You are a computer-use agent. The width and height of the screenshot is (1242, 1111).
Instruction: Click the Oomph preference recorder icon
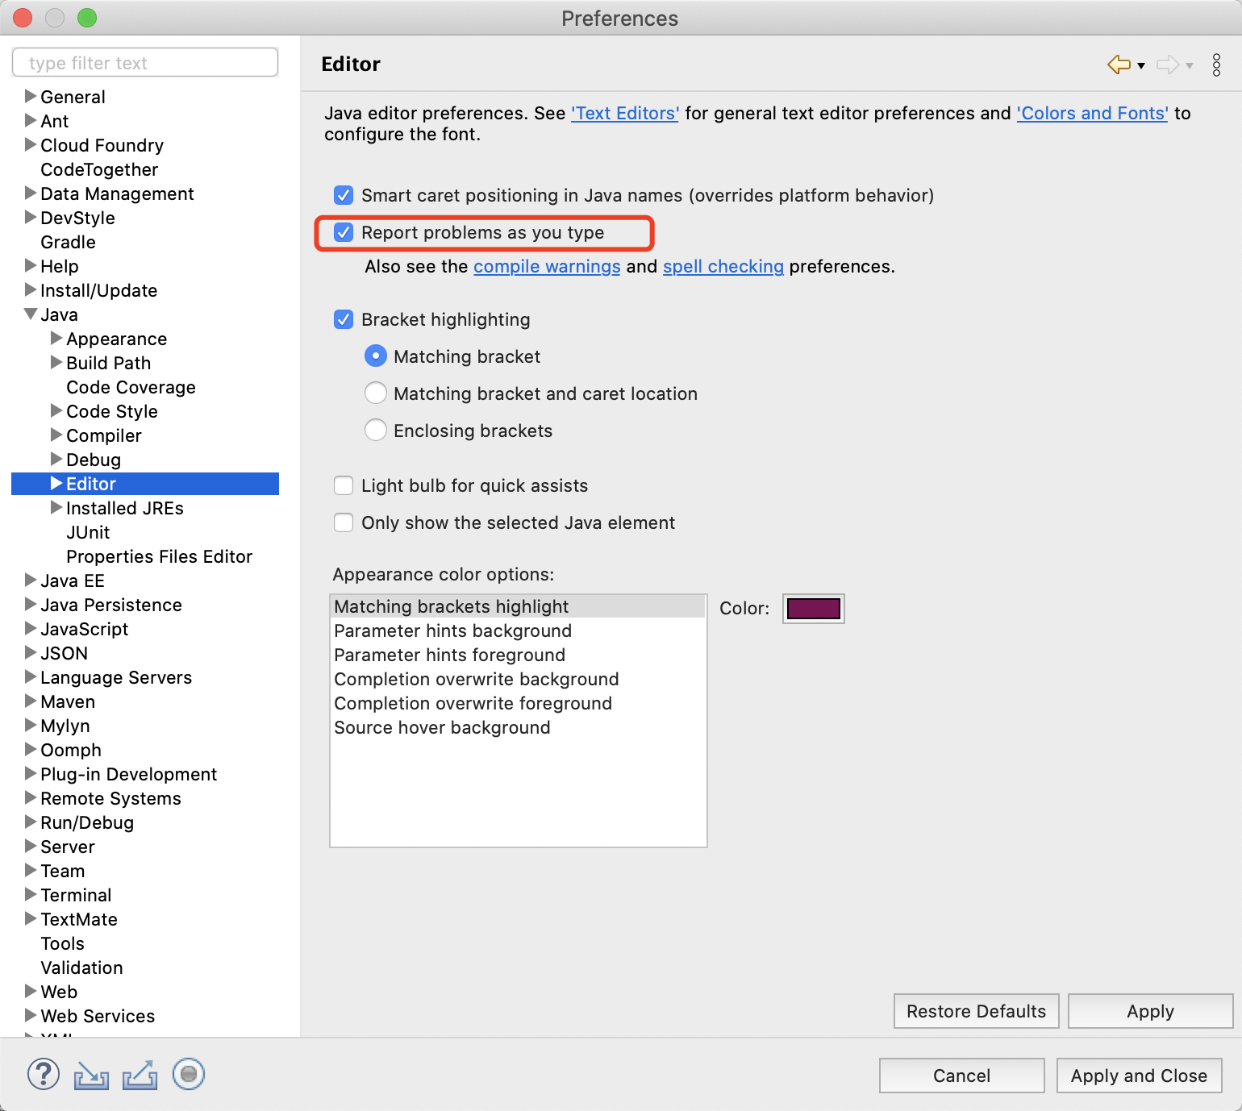click(x=189, y=1074)
